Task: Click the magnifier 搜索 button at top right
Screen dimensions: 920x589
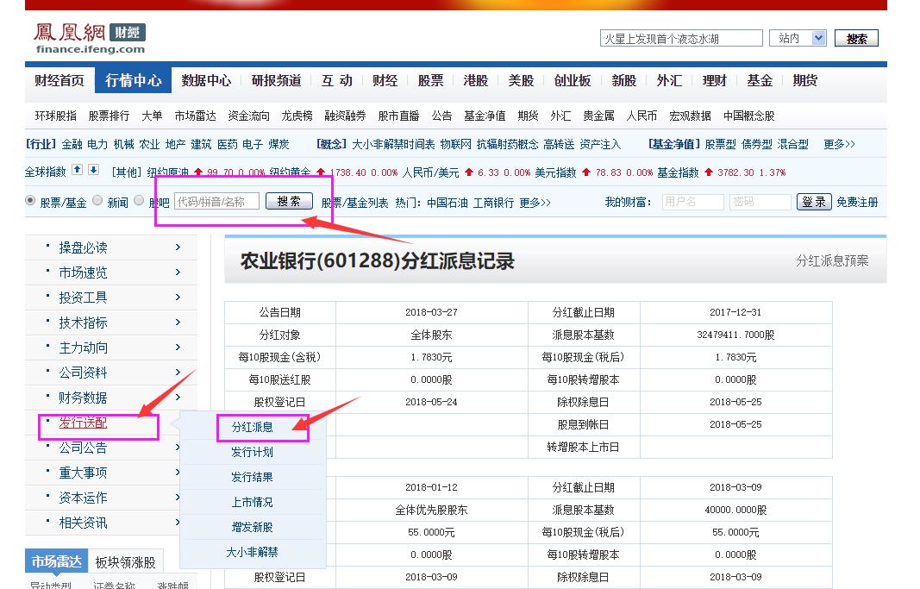Action: tap(856, 38)
